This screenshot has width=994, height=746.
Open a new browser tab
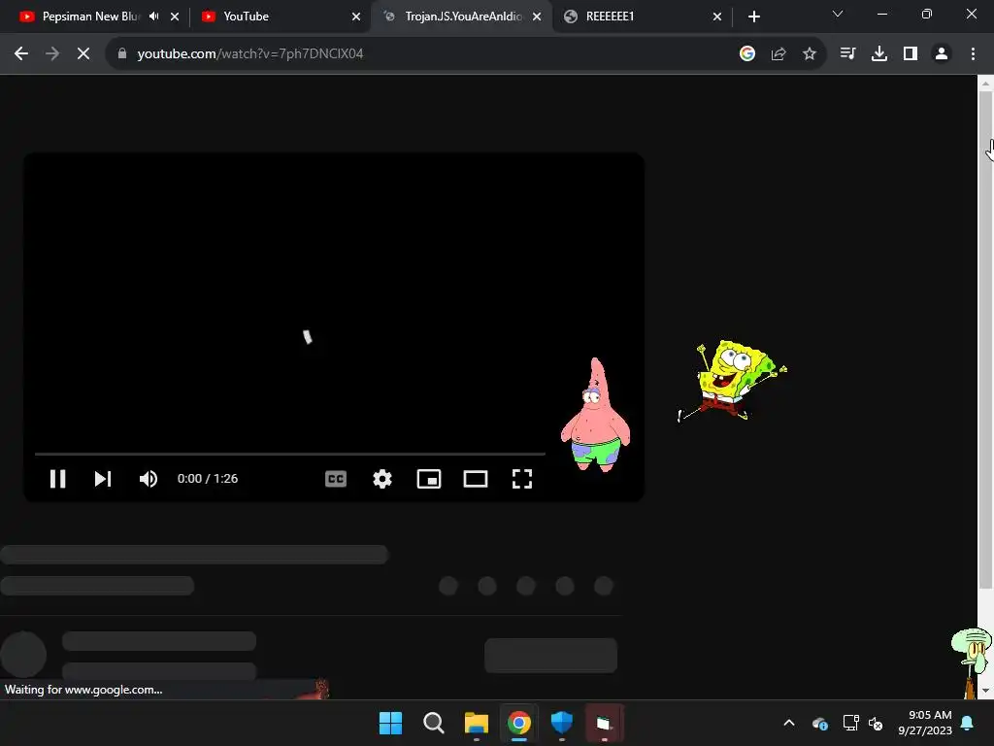click(x=753, y=17)
